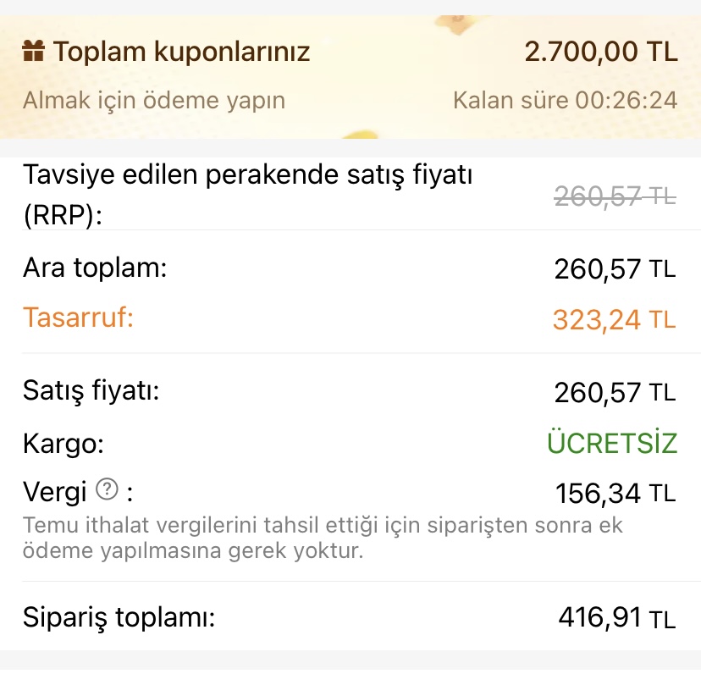
Task: Tap the Vergi amount 156,34 TL
Action: coord(615,492)
